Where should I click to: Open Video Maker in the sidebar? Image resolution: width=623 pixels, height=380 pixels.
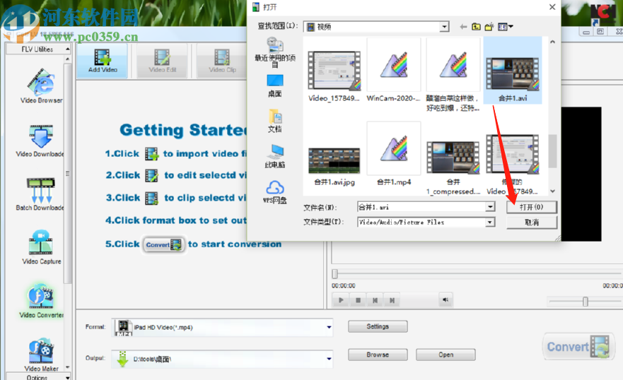point(41,355)
